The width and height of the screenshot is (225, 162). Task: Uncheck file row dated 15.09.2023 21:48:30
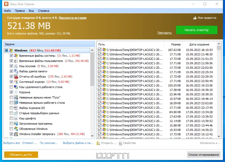(x=99, y=54)
